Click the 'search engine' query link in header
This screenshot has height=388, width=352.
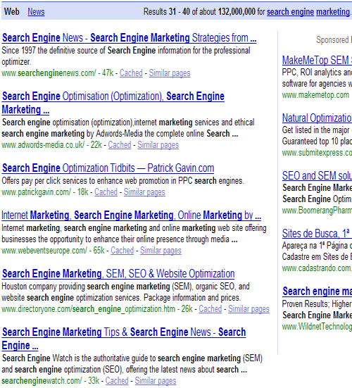[x=290, y=12]
